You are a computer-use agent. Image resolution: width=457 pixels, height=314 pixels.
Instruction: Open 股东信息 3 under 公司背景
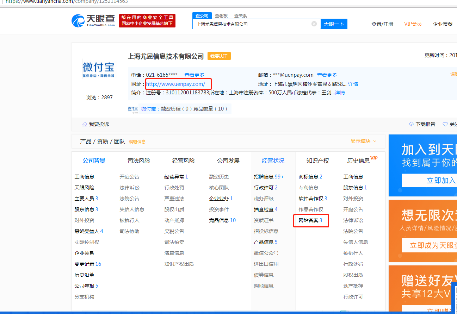point(86,209)
